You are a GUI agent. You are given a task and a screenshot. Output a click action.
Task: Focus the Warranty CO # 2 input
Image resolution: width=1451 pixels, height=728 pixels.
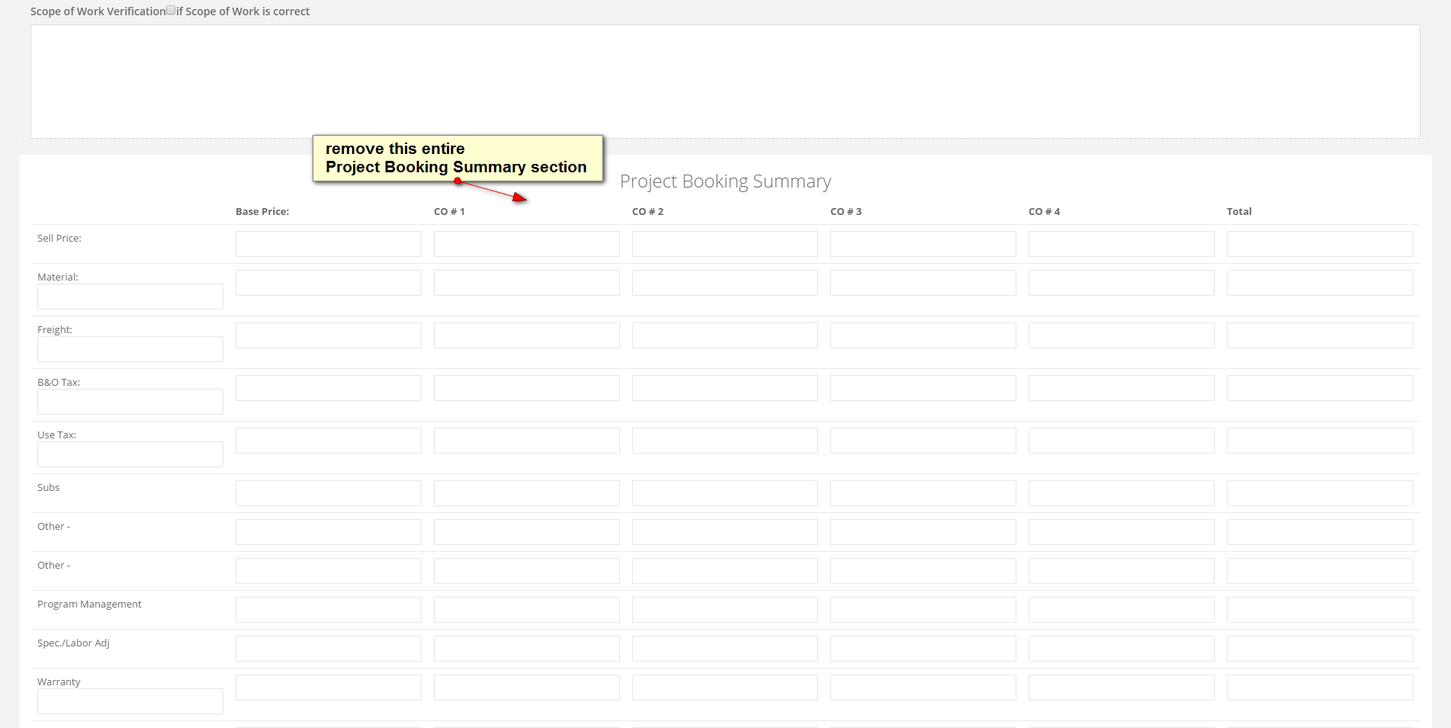point(725,688)
